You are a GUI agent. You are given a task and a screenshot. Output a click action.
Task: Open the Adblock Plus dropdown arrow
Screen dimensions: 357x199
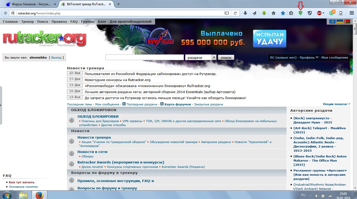click(324, 13)
